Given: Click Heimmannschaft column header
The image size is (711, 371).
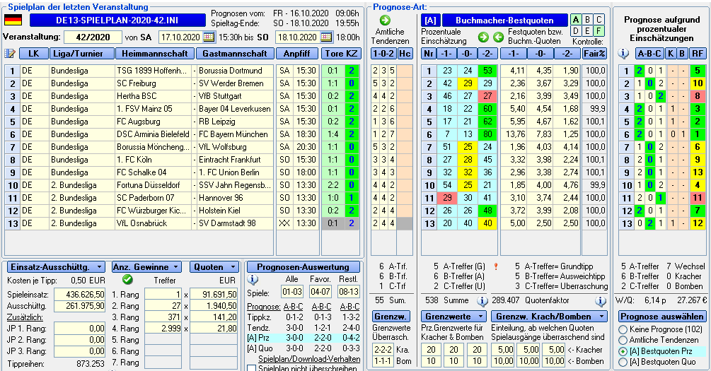Looking at the screenshot, I should (x=155, y=54).
